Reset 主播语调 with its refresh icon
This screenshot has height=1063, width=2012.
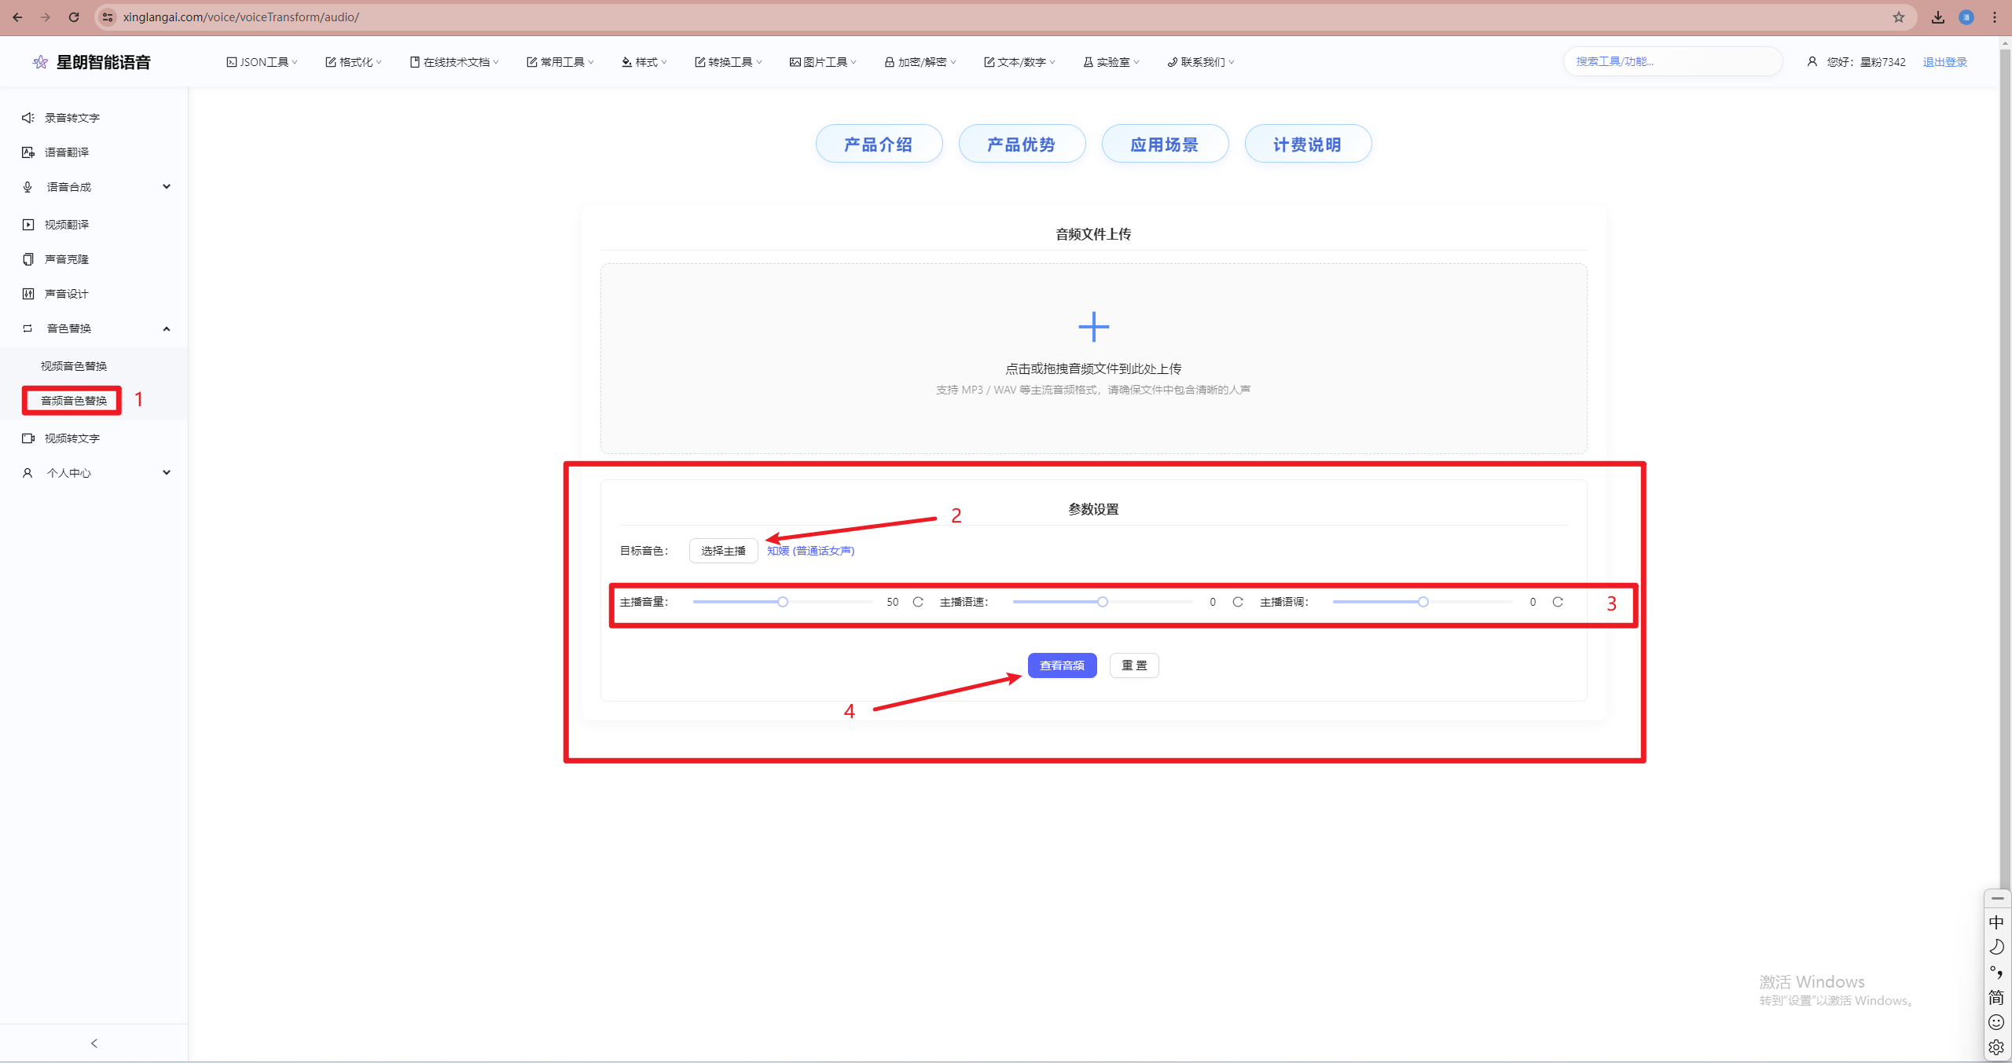click(1558, 602)
